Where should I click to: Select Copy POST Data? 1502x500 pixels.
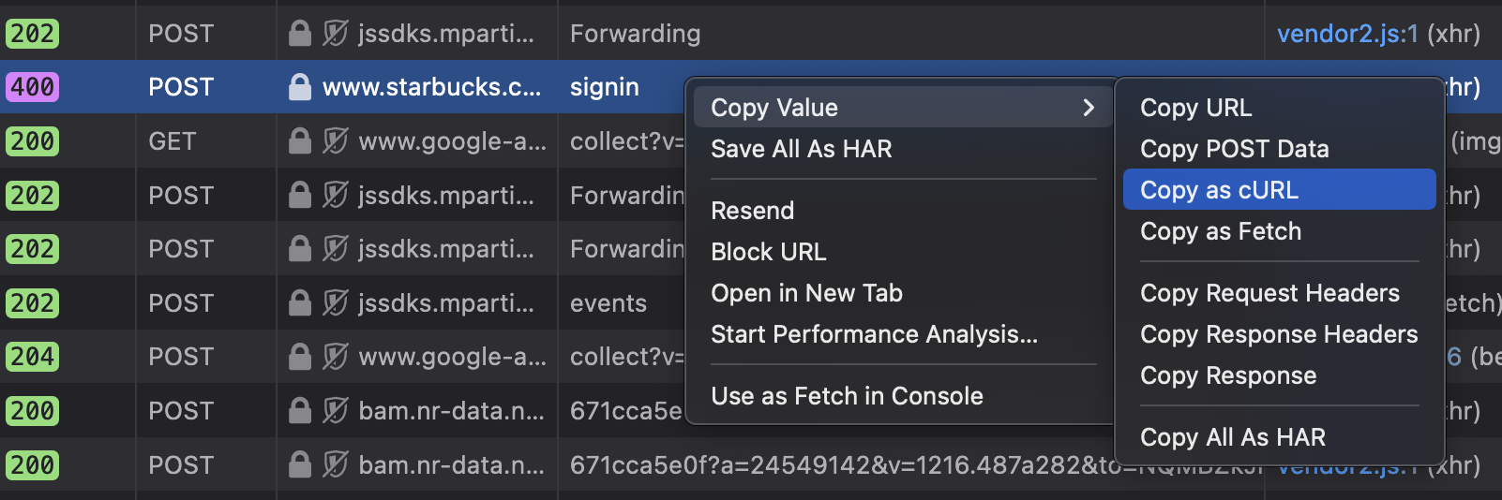click(x=1234, y=149)
